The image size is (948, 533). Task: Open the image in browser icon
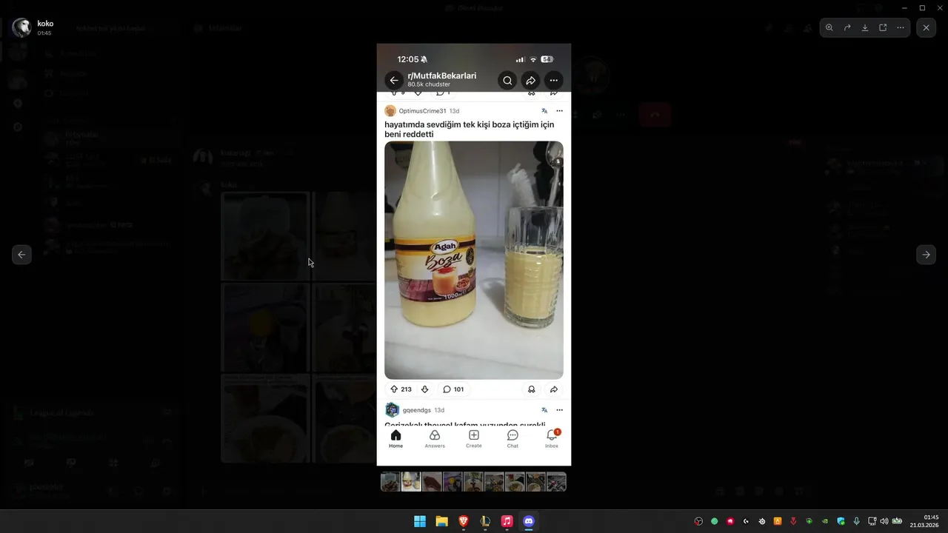point(883,27)
